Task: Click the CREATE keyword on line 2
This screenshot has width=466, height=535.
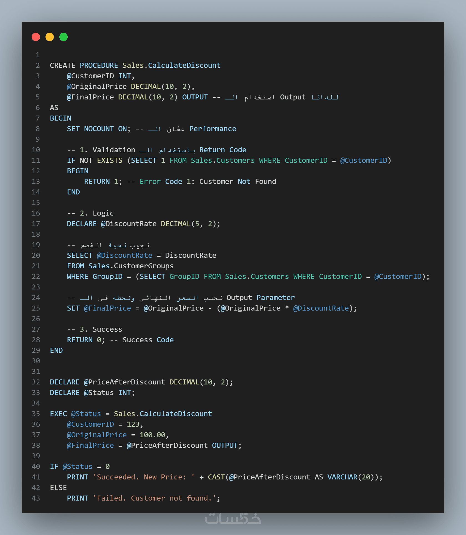Action: click(62, 66)
